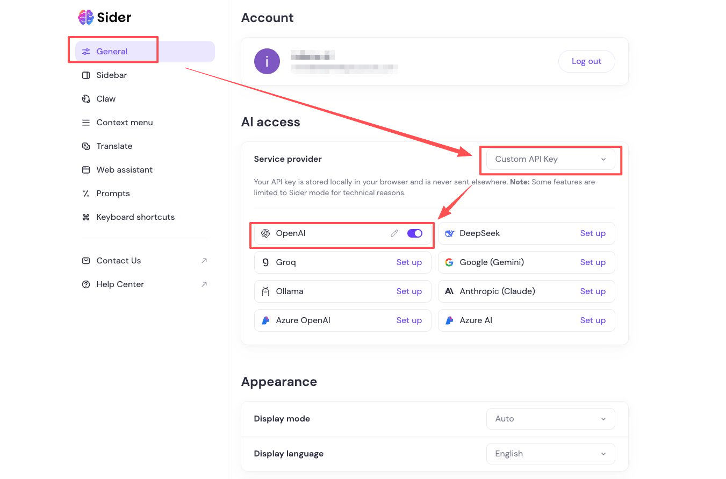Click the Sider brain logo icon
This screenshot has width=726, height=479.
point(86,17)
